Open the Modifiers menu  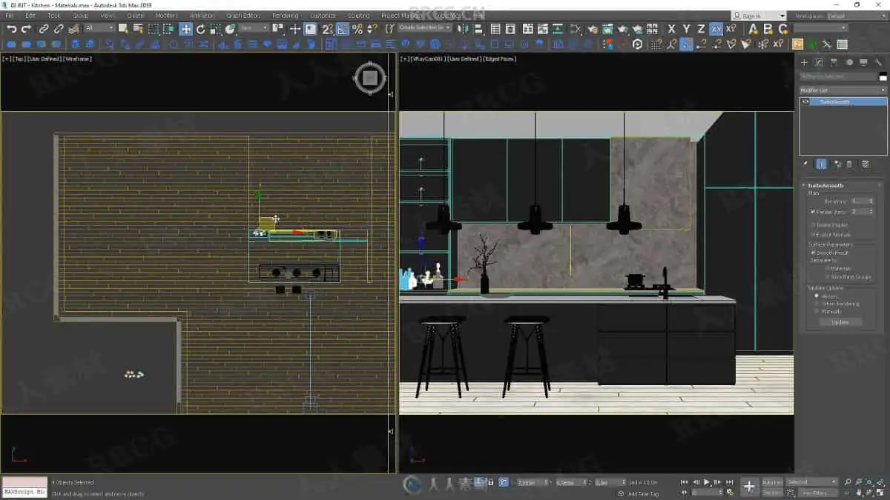click(166, 16)
